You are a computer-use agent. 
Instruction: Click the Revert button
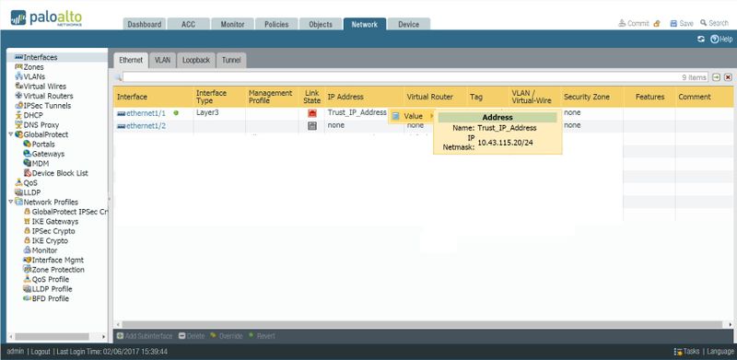[262, 336]
